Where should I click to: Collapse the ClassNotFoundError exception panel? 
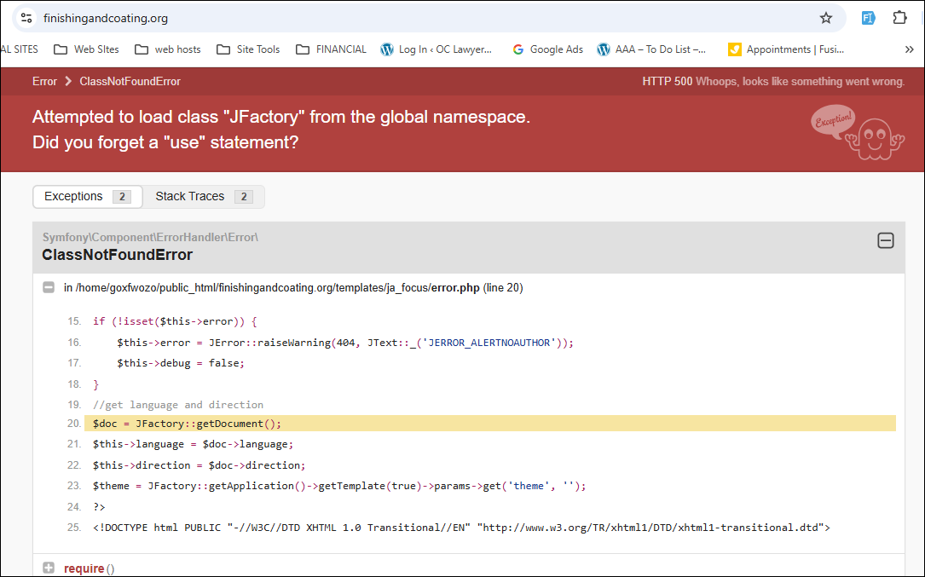(x=886, y=241)
